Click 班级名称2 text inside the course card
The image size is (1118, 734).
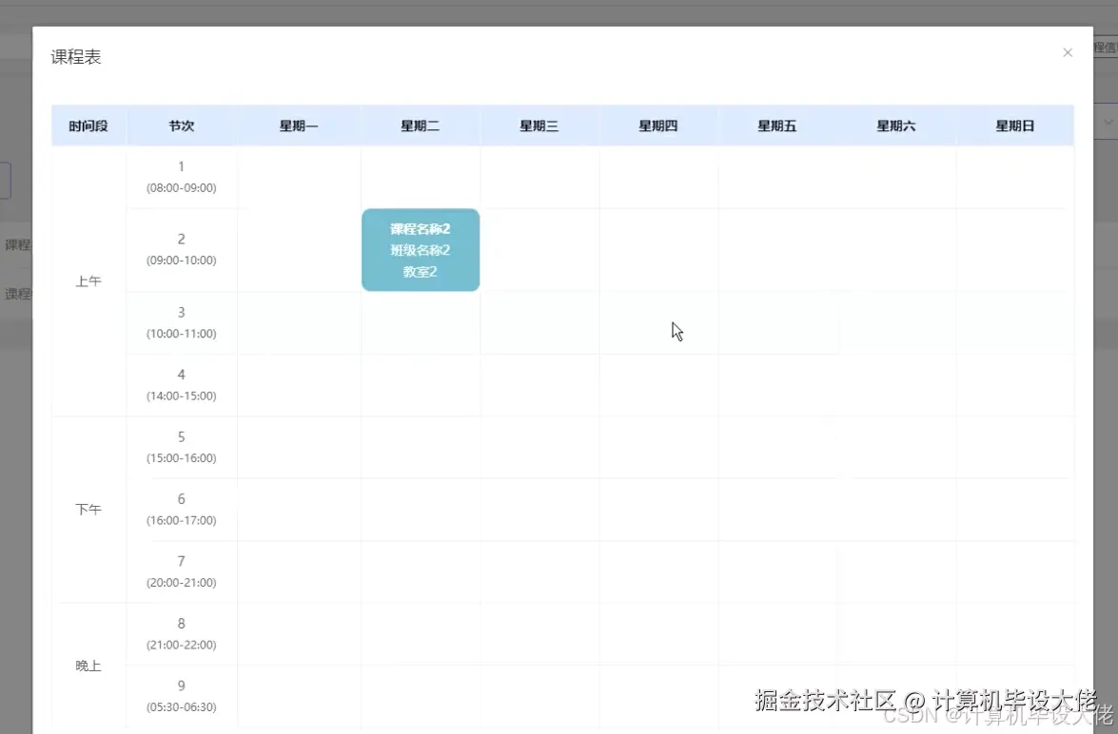[420, 250]
